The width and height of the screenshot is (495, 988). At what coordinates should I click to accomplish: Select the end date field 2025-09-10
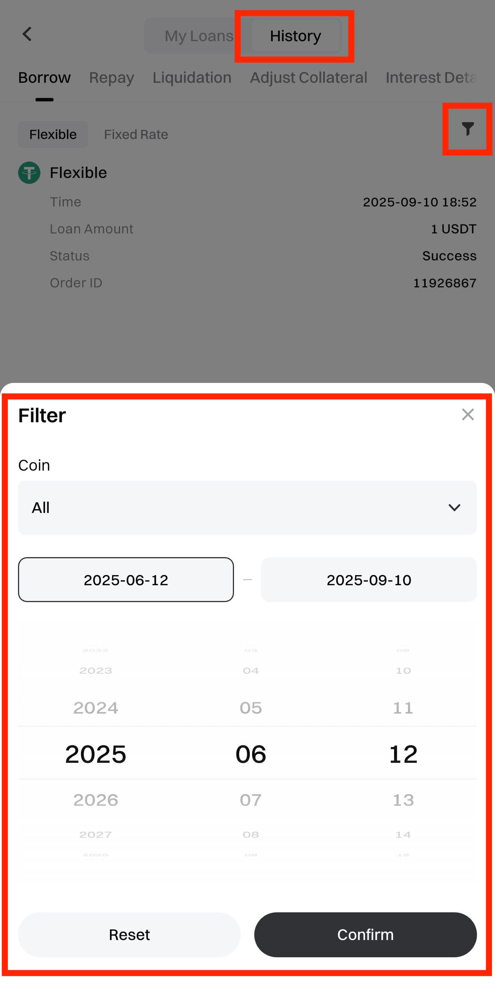point(369,580)
